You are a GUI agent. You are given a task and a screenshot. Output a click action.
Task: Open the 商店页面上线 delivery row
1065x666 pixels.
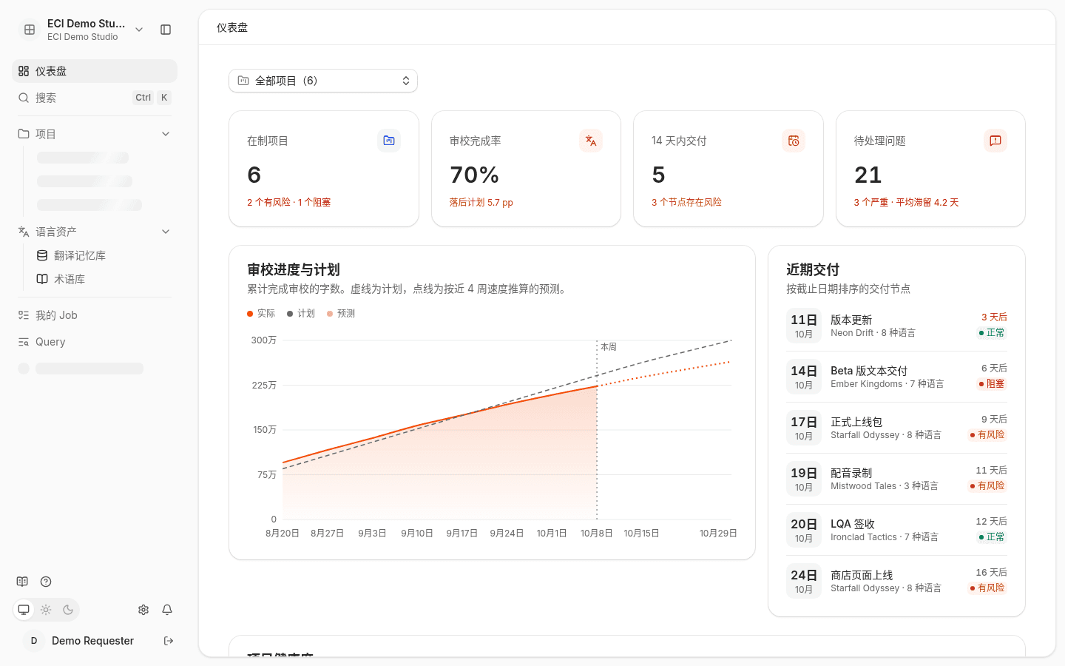(896, 581)
